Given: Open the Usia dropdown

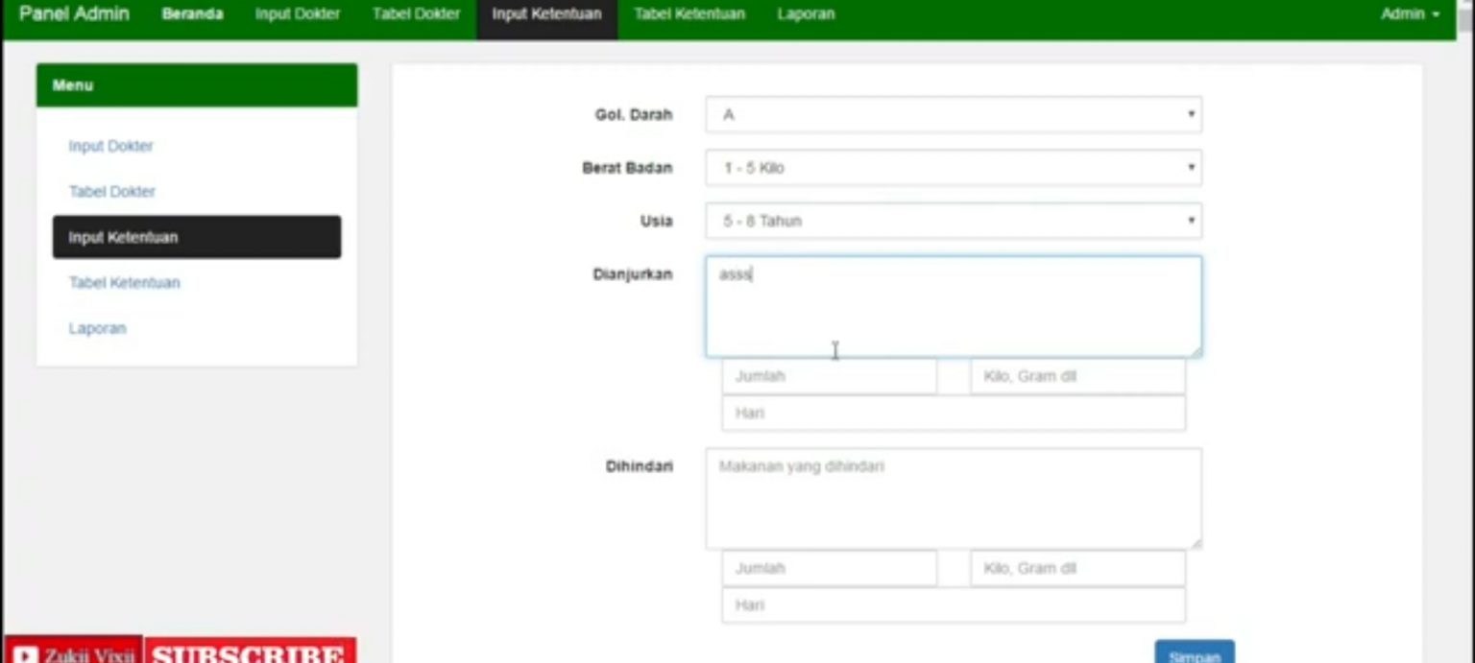Looking at the screenshot, I should tap(953, 221).
